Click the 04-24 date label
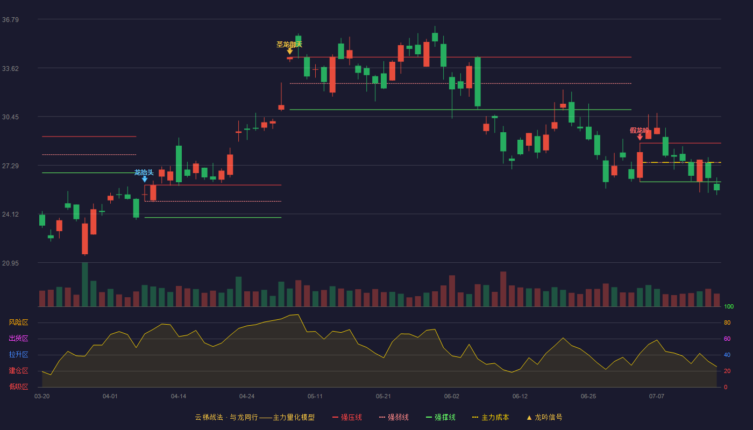The height and width of the screenshot is (430, 753). tap(247, 396)
